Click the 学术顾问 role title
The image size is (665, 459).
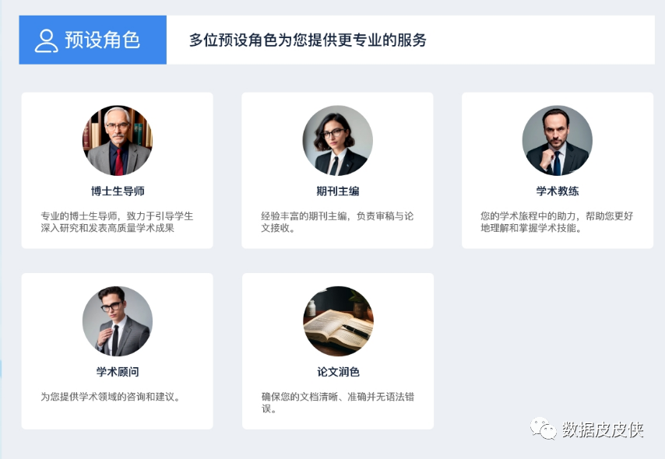[x=118, y=372]
